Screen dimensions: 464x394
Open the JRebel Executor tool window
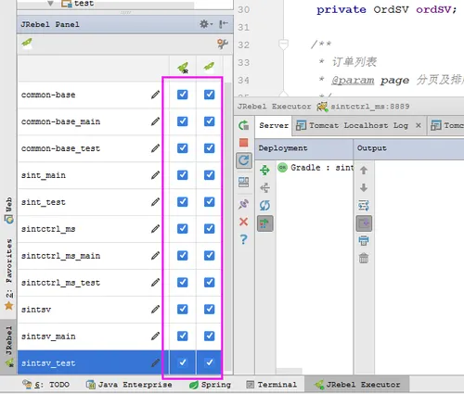point(357,385)
